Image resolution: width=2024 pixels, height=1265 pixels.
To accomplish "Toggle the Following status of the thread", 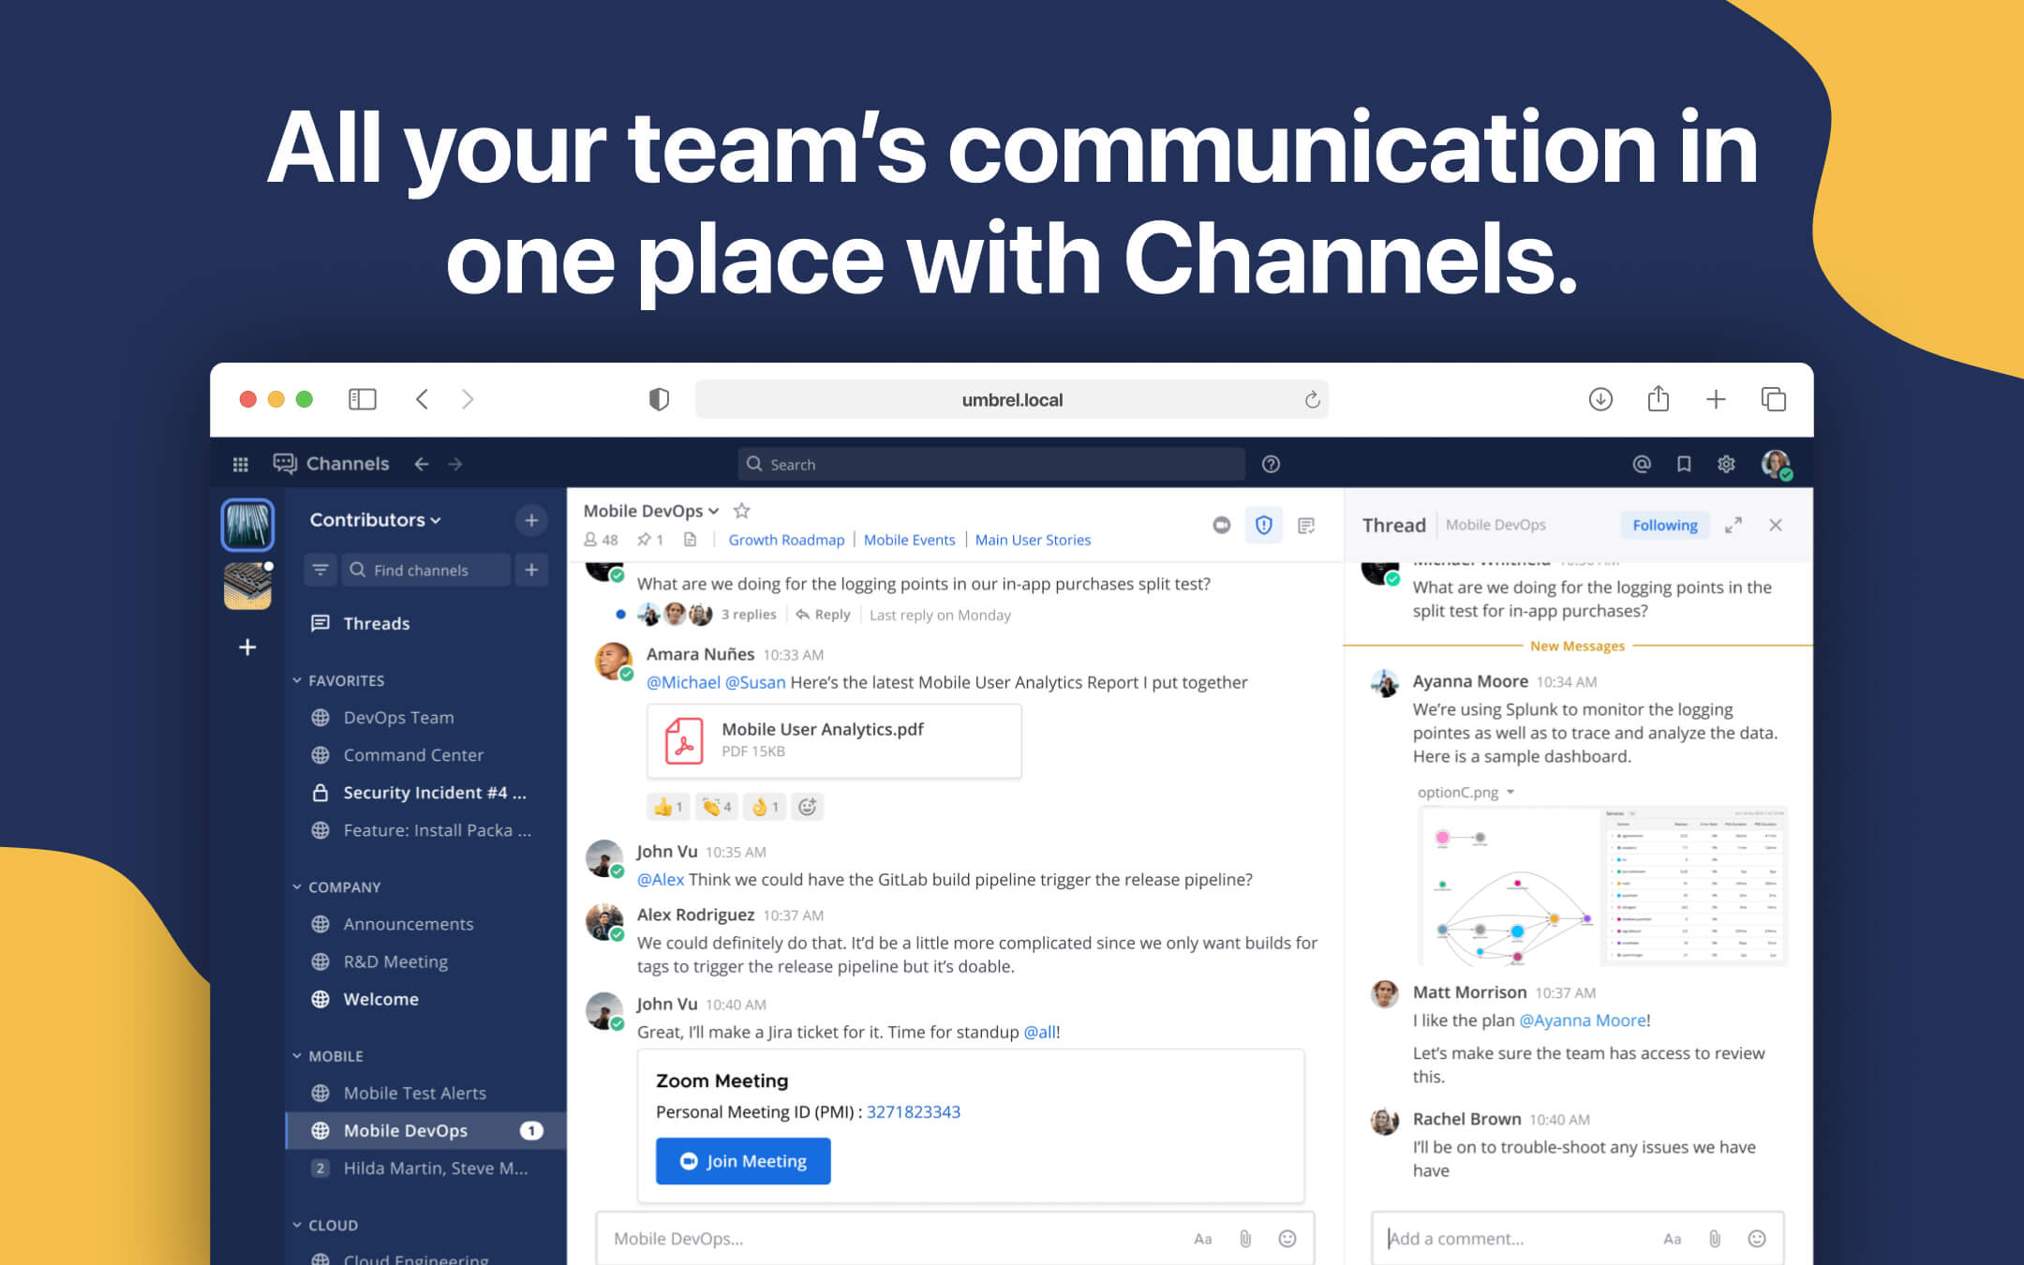I will (1664, 525).
